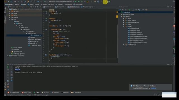Click compileKotlin task in Gradle panel
179x100 pixels.
135,31
